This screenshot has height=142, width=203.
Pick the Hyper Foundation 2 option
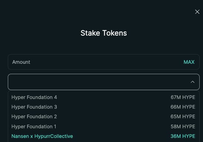coord(103,117)
